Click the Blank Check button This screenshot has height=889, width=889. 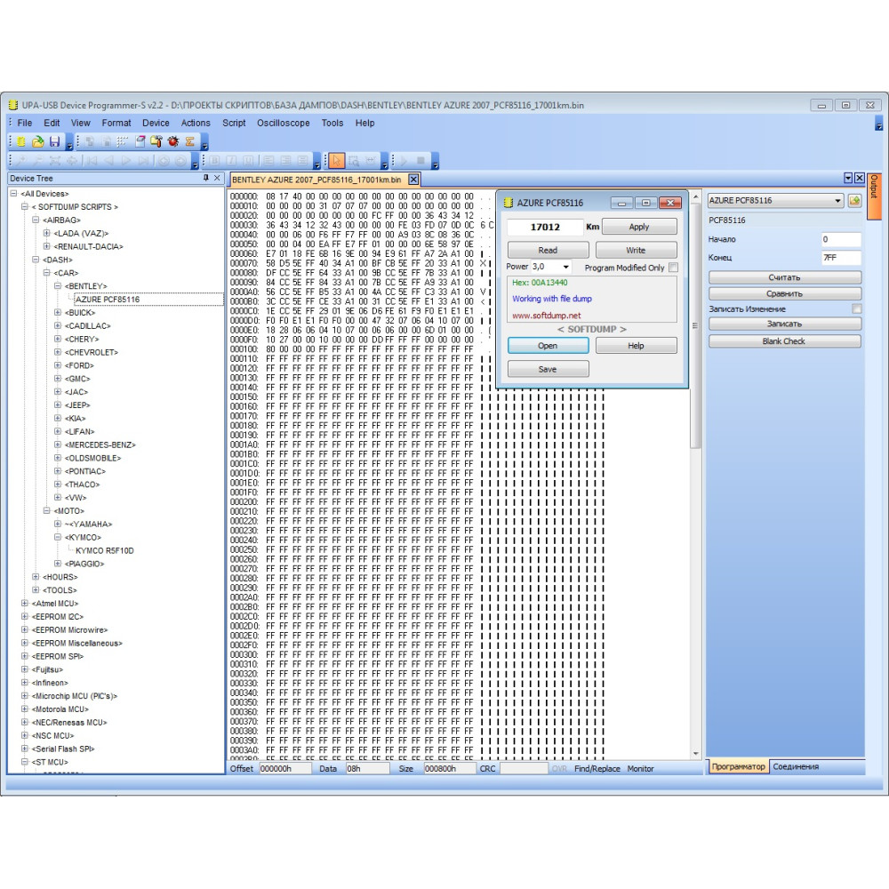[785, 340]
